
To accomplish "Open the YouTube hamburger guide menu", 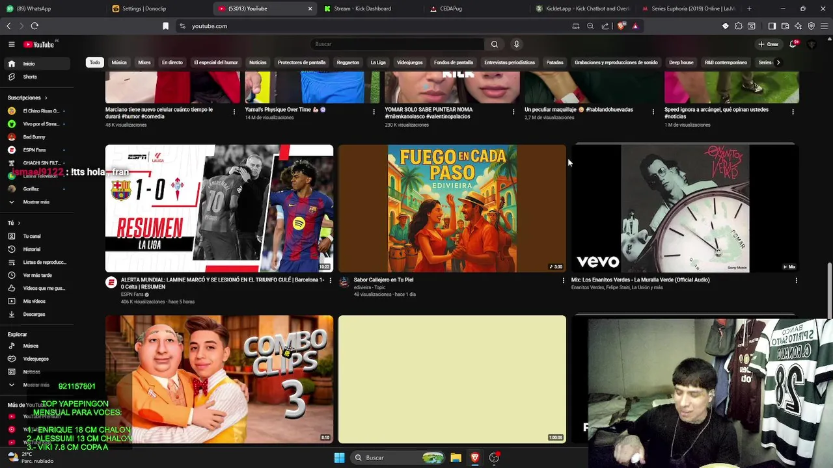I will [12, 44].
